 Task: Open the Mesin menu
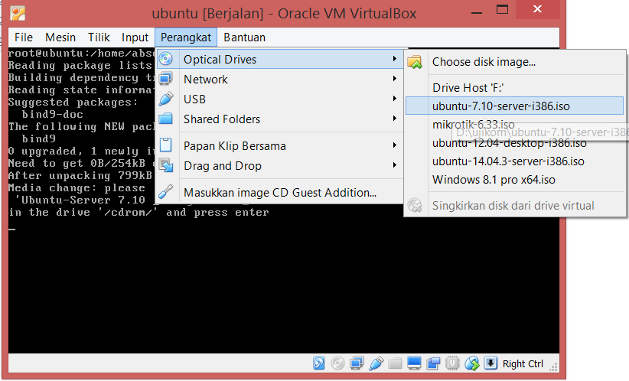click(60, 37)
